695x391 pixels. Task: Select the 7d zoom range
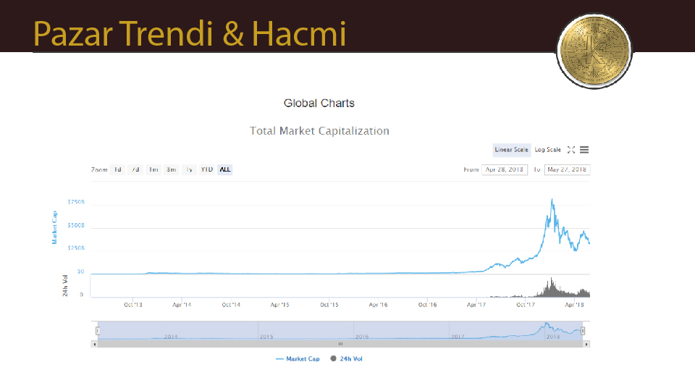pos(135,169)
